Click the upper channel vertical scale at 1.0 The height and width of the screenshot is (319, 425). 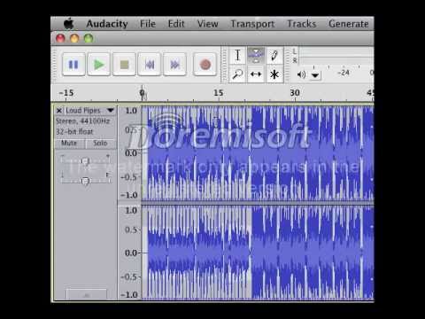[x=131, y=111]
